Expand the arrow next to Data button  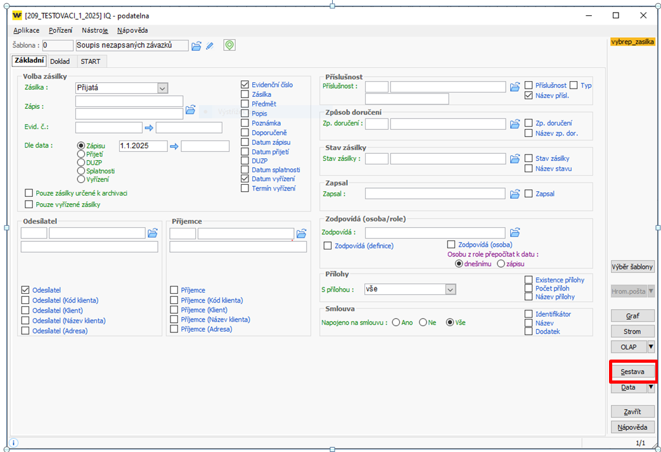[651, 387]
